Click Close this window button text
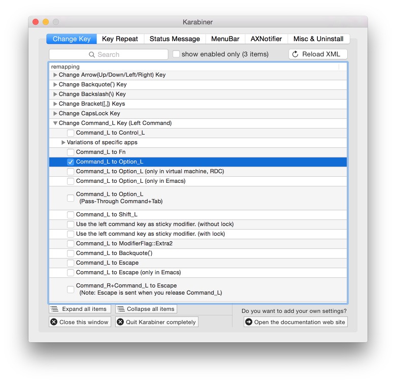The image size is (396, 383). pos(84,322)
